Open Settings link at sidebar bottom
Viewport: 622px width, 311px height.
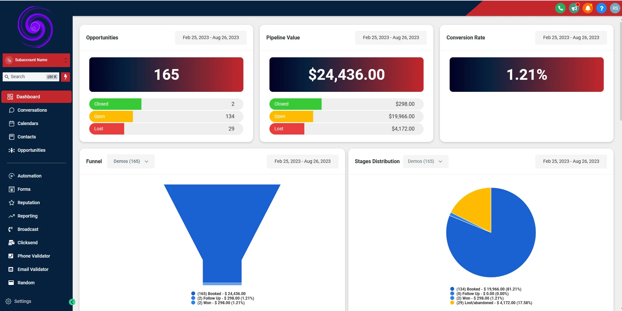23,301
